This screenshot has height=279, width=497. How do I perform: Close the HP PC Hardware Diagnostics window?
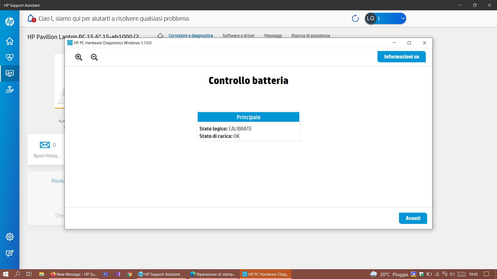pos(425,43)
